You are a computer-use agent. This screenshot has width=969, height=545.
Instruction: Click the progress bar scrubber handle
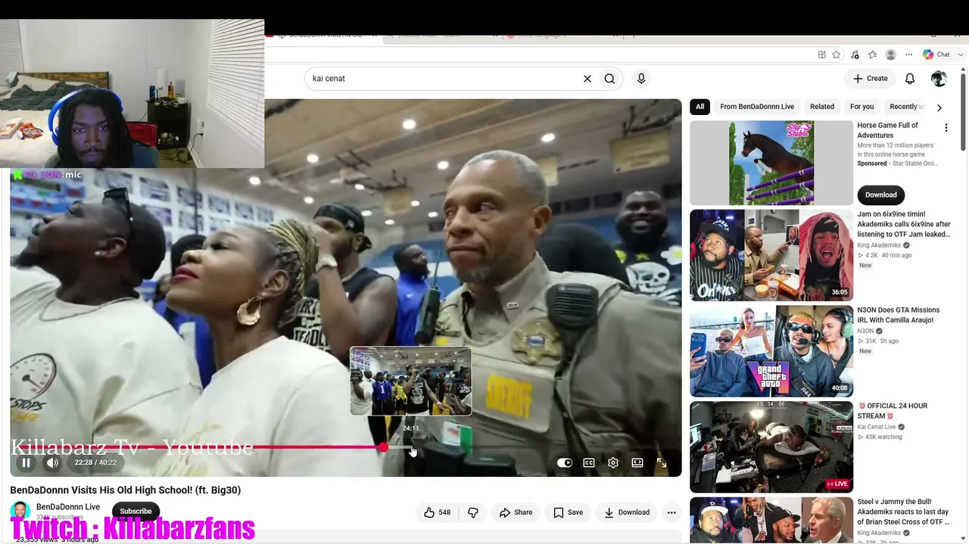coord(384,447)
